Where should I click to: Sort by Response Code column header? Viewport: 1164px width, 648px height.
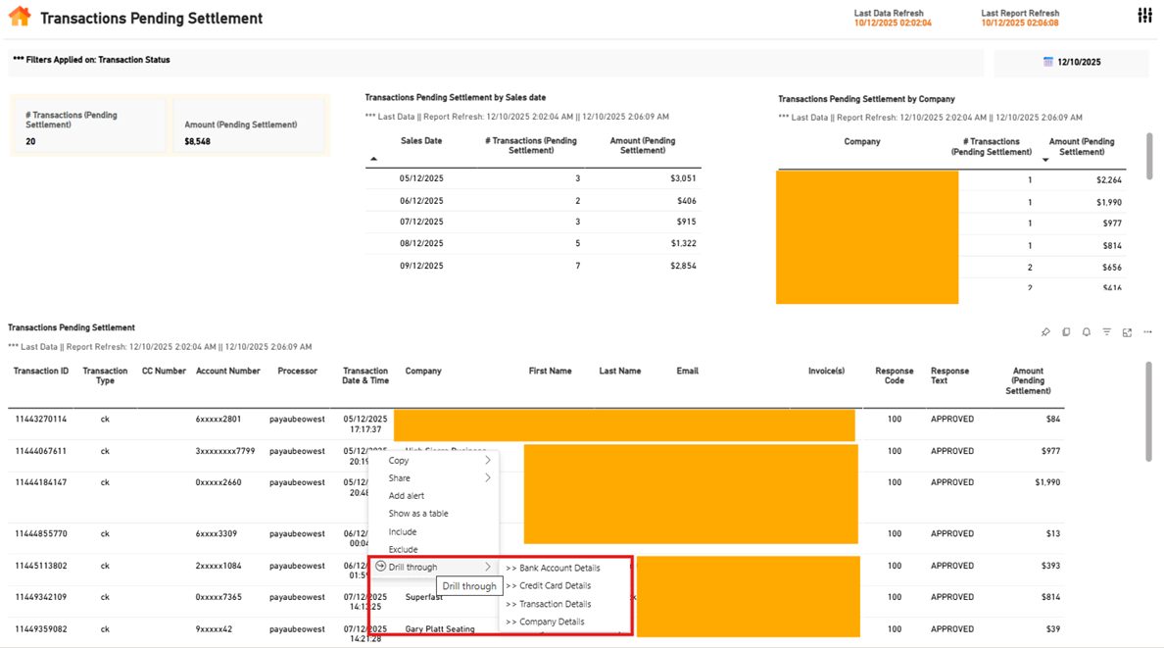coord(895,376)
